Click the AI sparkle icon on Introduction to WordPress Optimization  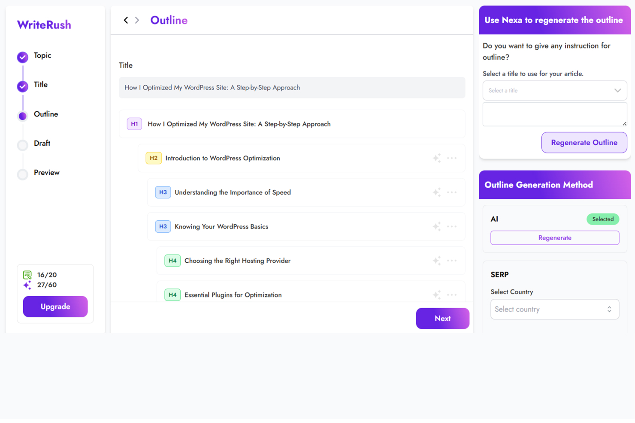[x=436, y=158]
